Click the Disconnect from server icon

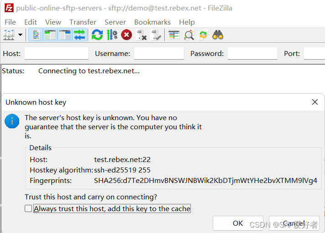click(141, 35)
